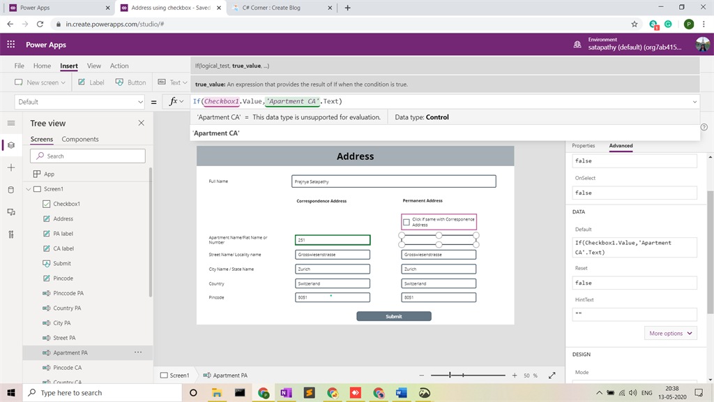
Task: Toggle the hamburger menu in left rail
Action: click(11, 123)
